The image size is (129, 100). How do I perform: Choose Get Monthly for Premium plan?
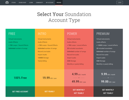click(108, 90)
